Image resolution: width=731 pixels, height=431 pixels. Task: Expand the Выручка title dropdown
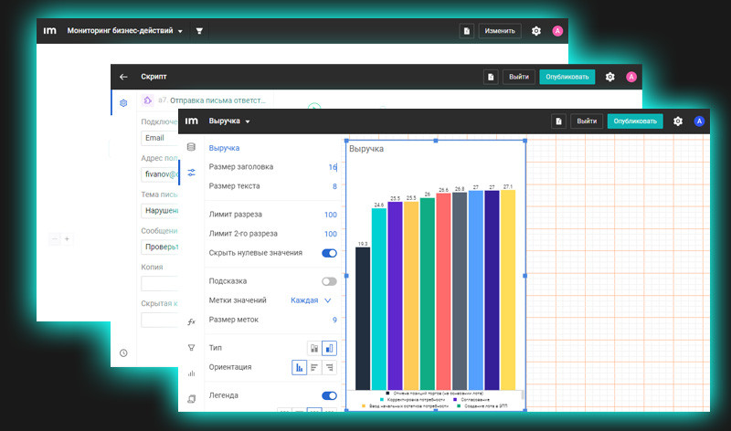pyautogui.click(x=229, y=121)
